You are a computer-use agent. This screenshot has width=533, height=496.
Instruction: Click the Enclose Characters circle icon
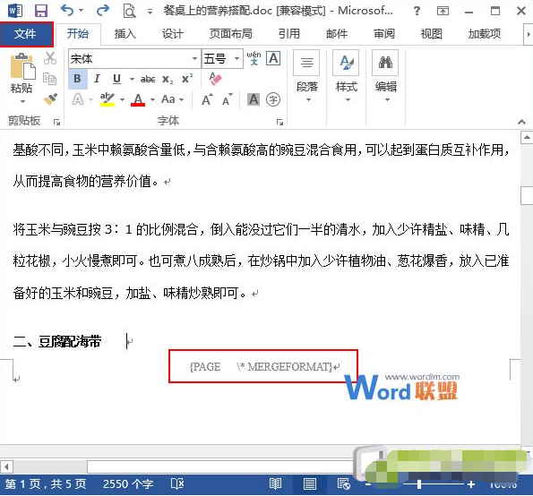click(x=273, y=99)
